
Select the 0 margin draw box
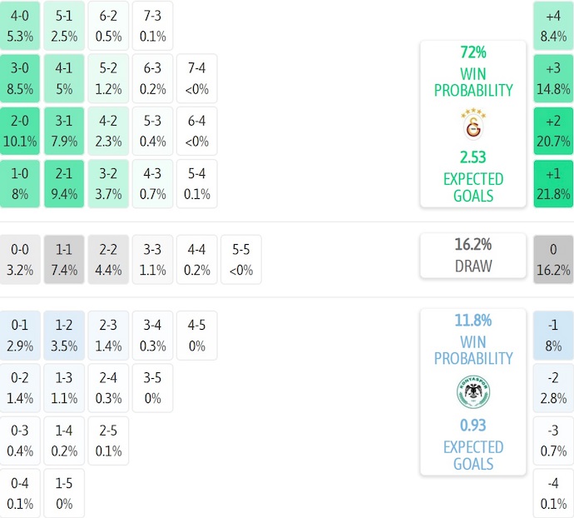pos(553,259)
